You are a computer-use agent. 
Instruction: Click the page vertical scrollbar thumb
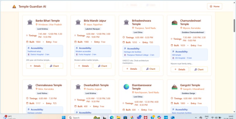pos(234,25)
